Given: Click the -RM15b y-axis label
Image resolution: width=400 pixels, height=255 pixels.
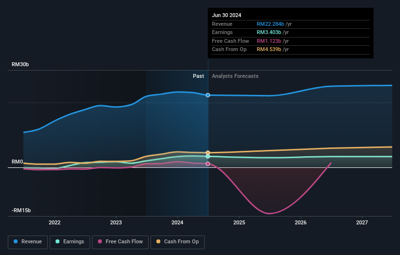Looking at the screenshot, I should pyautogui.click(x=21, y=210).
